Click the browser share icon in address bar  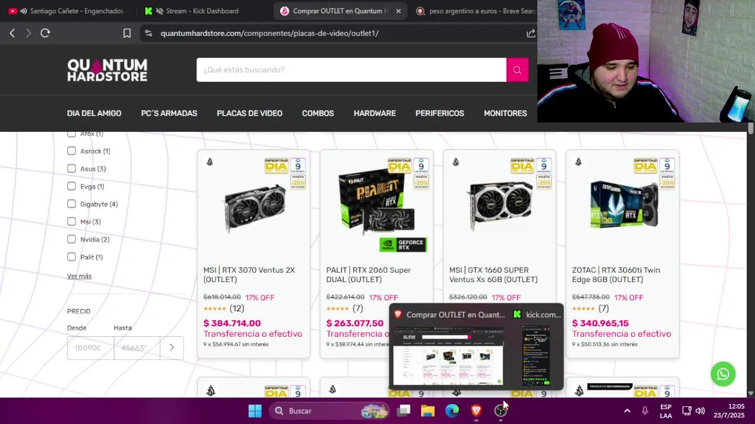531,33
